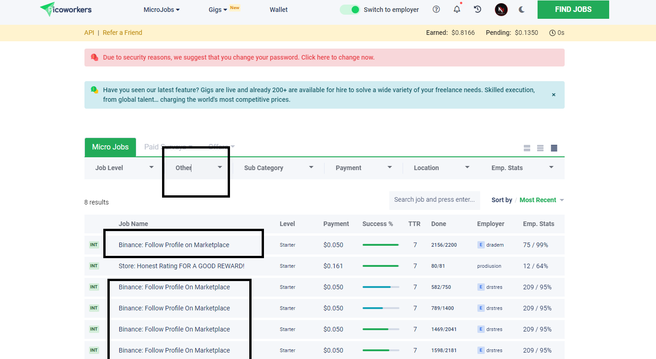Toggle the Switch to employer switch
Viewport: 656px width, 359px height.
tap(350, 10)
